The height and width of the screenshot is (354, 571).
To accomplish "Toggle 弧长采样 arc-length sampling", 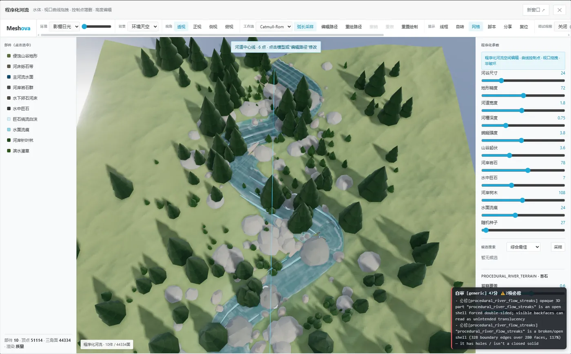I will (305, 27).
